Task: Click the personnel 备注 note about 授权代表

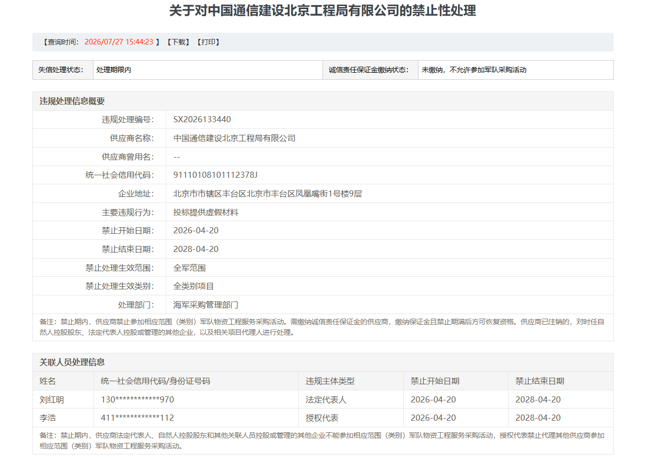Action: tap(322, 441)
